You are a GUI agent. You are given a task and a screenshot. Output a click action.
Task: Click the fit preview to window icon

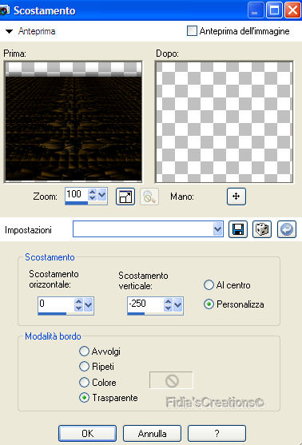coord(125,196)
